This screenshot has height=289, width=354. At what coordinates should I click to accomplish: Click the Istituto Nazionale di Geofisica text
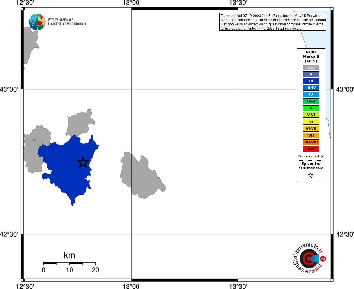click(67, 22)
